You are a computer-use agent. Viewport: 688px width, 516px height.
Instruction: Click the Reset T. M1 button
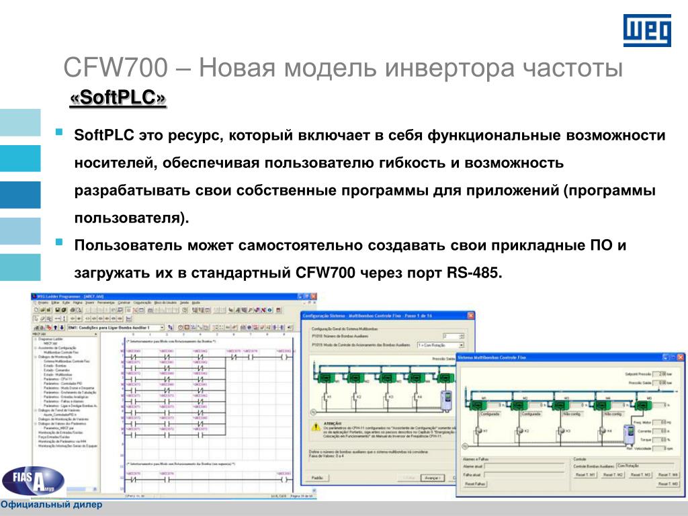click(x=585, y=475)
